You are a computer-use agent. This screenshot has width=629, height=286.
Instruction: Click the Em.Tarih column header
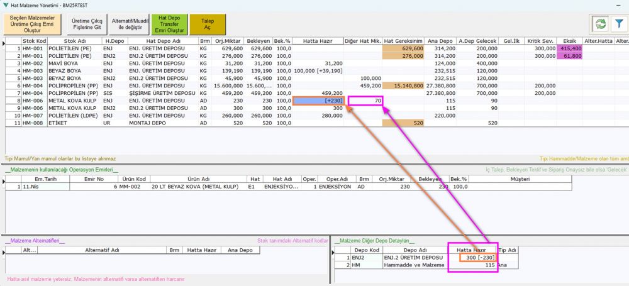pos(45,179)
